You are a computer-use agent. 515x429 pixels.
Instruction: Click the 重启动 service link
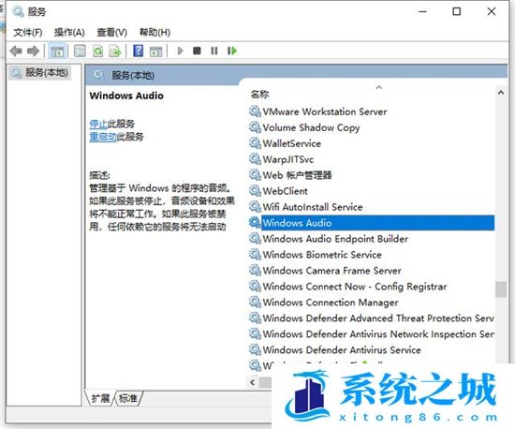pos(103,137)
